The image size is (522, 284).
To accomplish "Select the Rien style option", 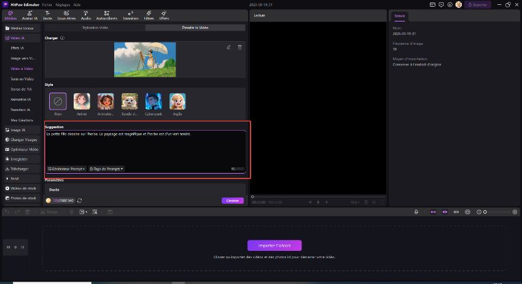I will (58, 101).
